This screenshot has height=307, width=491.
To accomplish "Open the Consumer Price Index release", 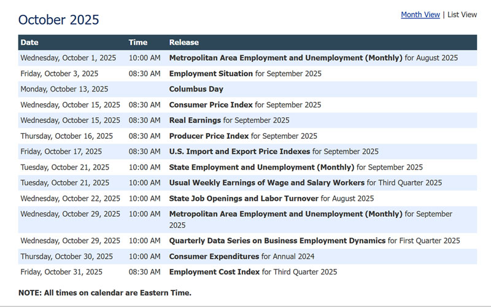I will (211, 105).
